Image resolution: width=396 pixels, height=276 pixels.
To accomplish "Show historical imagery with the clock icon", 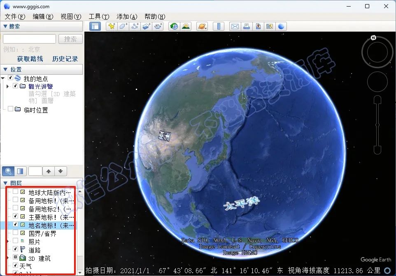I will (x=174, y=26).
